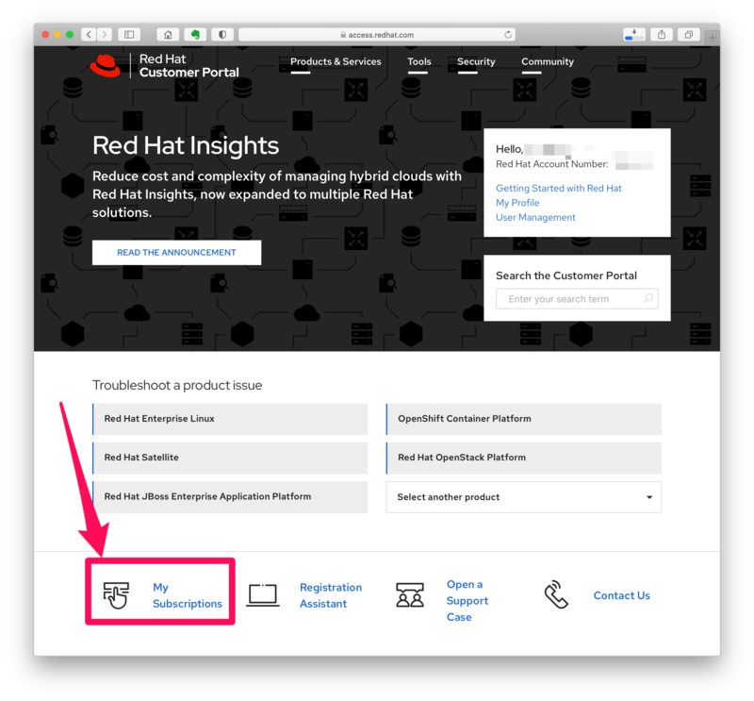Click the Red Hat logo
The height and width of the screenshot is (701, 754).
[106, 65]
